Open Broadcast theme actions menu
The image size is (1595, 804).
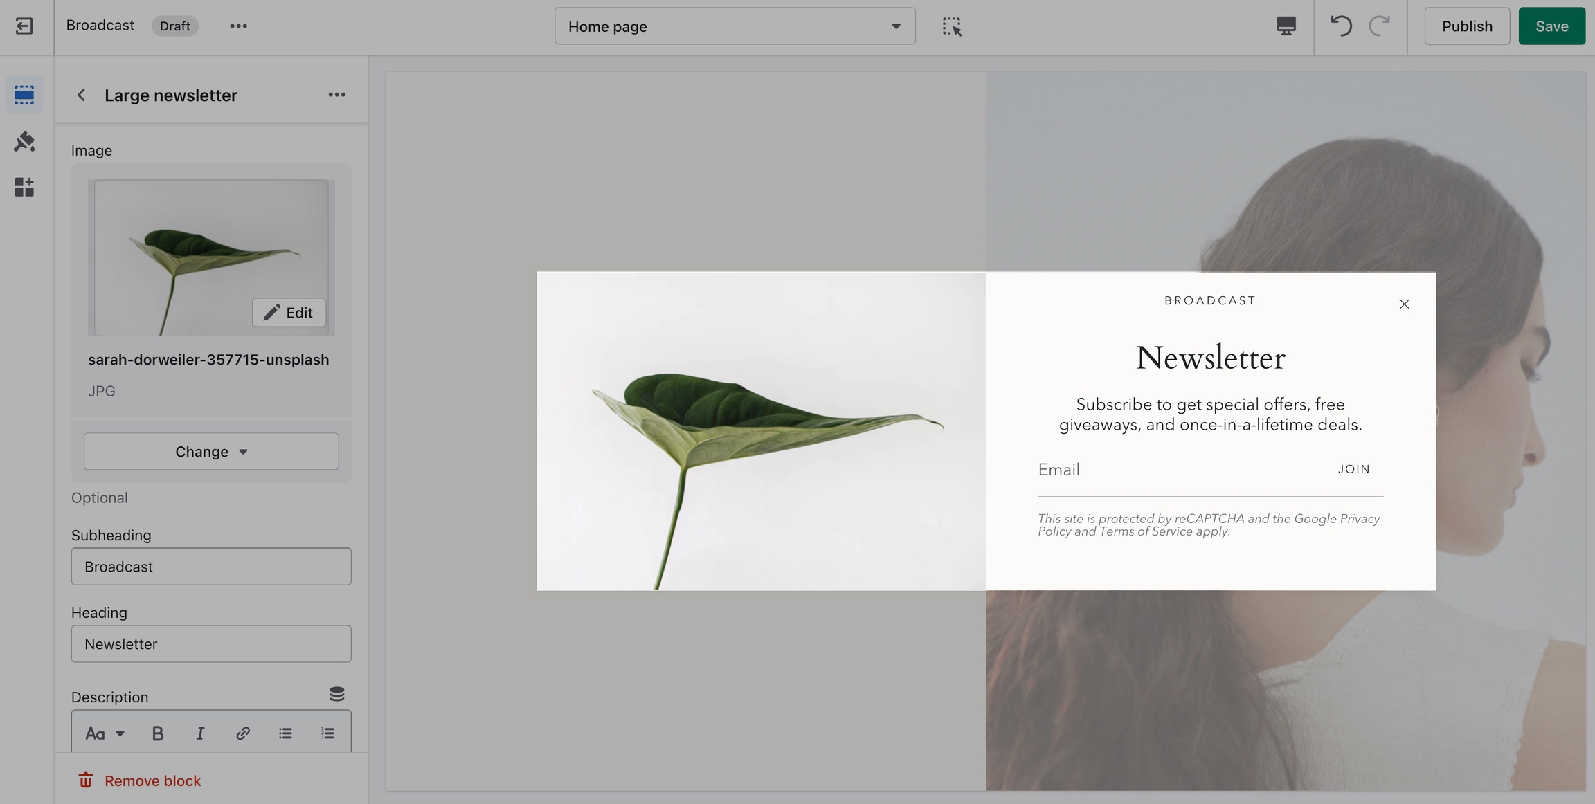point(238,26)
